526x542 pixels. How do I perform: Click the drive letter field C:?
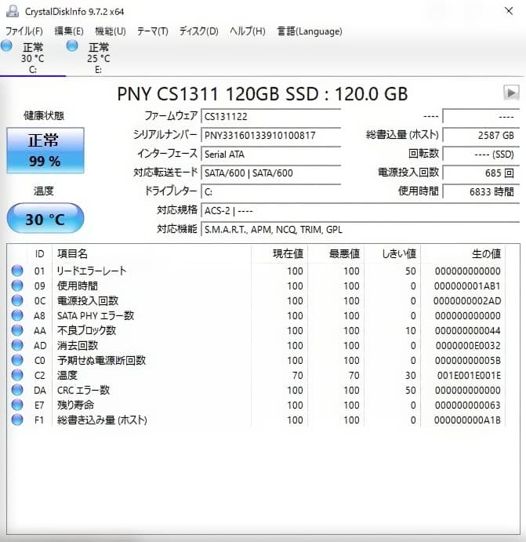(271, 191)
